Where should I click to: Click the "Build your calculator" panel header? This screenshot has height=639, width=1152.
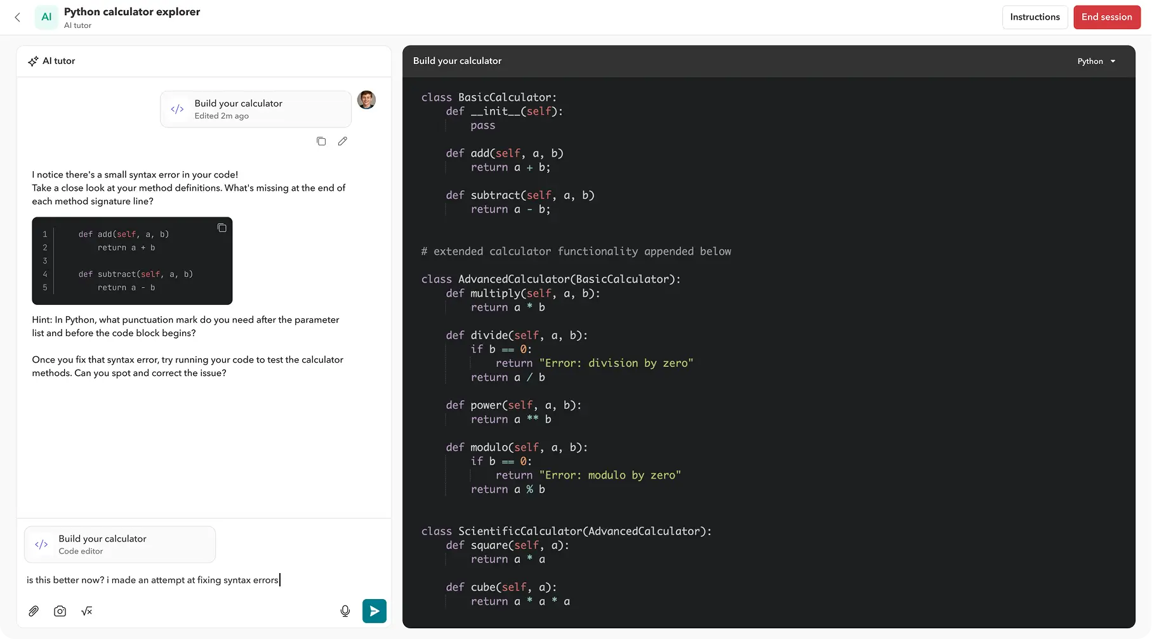tap(457, 61)
